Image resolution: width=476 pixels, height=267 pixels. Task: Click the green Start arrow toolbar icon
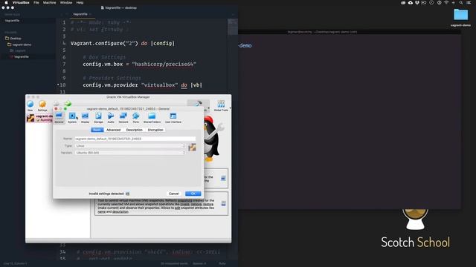(68, 104)
